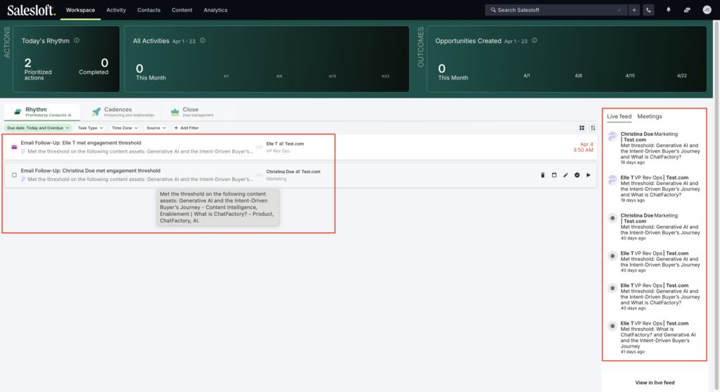Click the VP Rev Ops label under Elle T

click(278, 151)
